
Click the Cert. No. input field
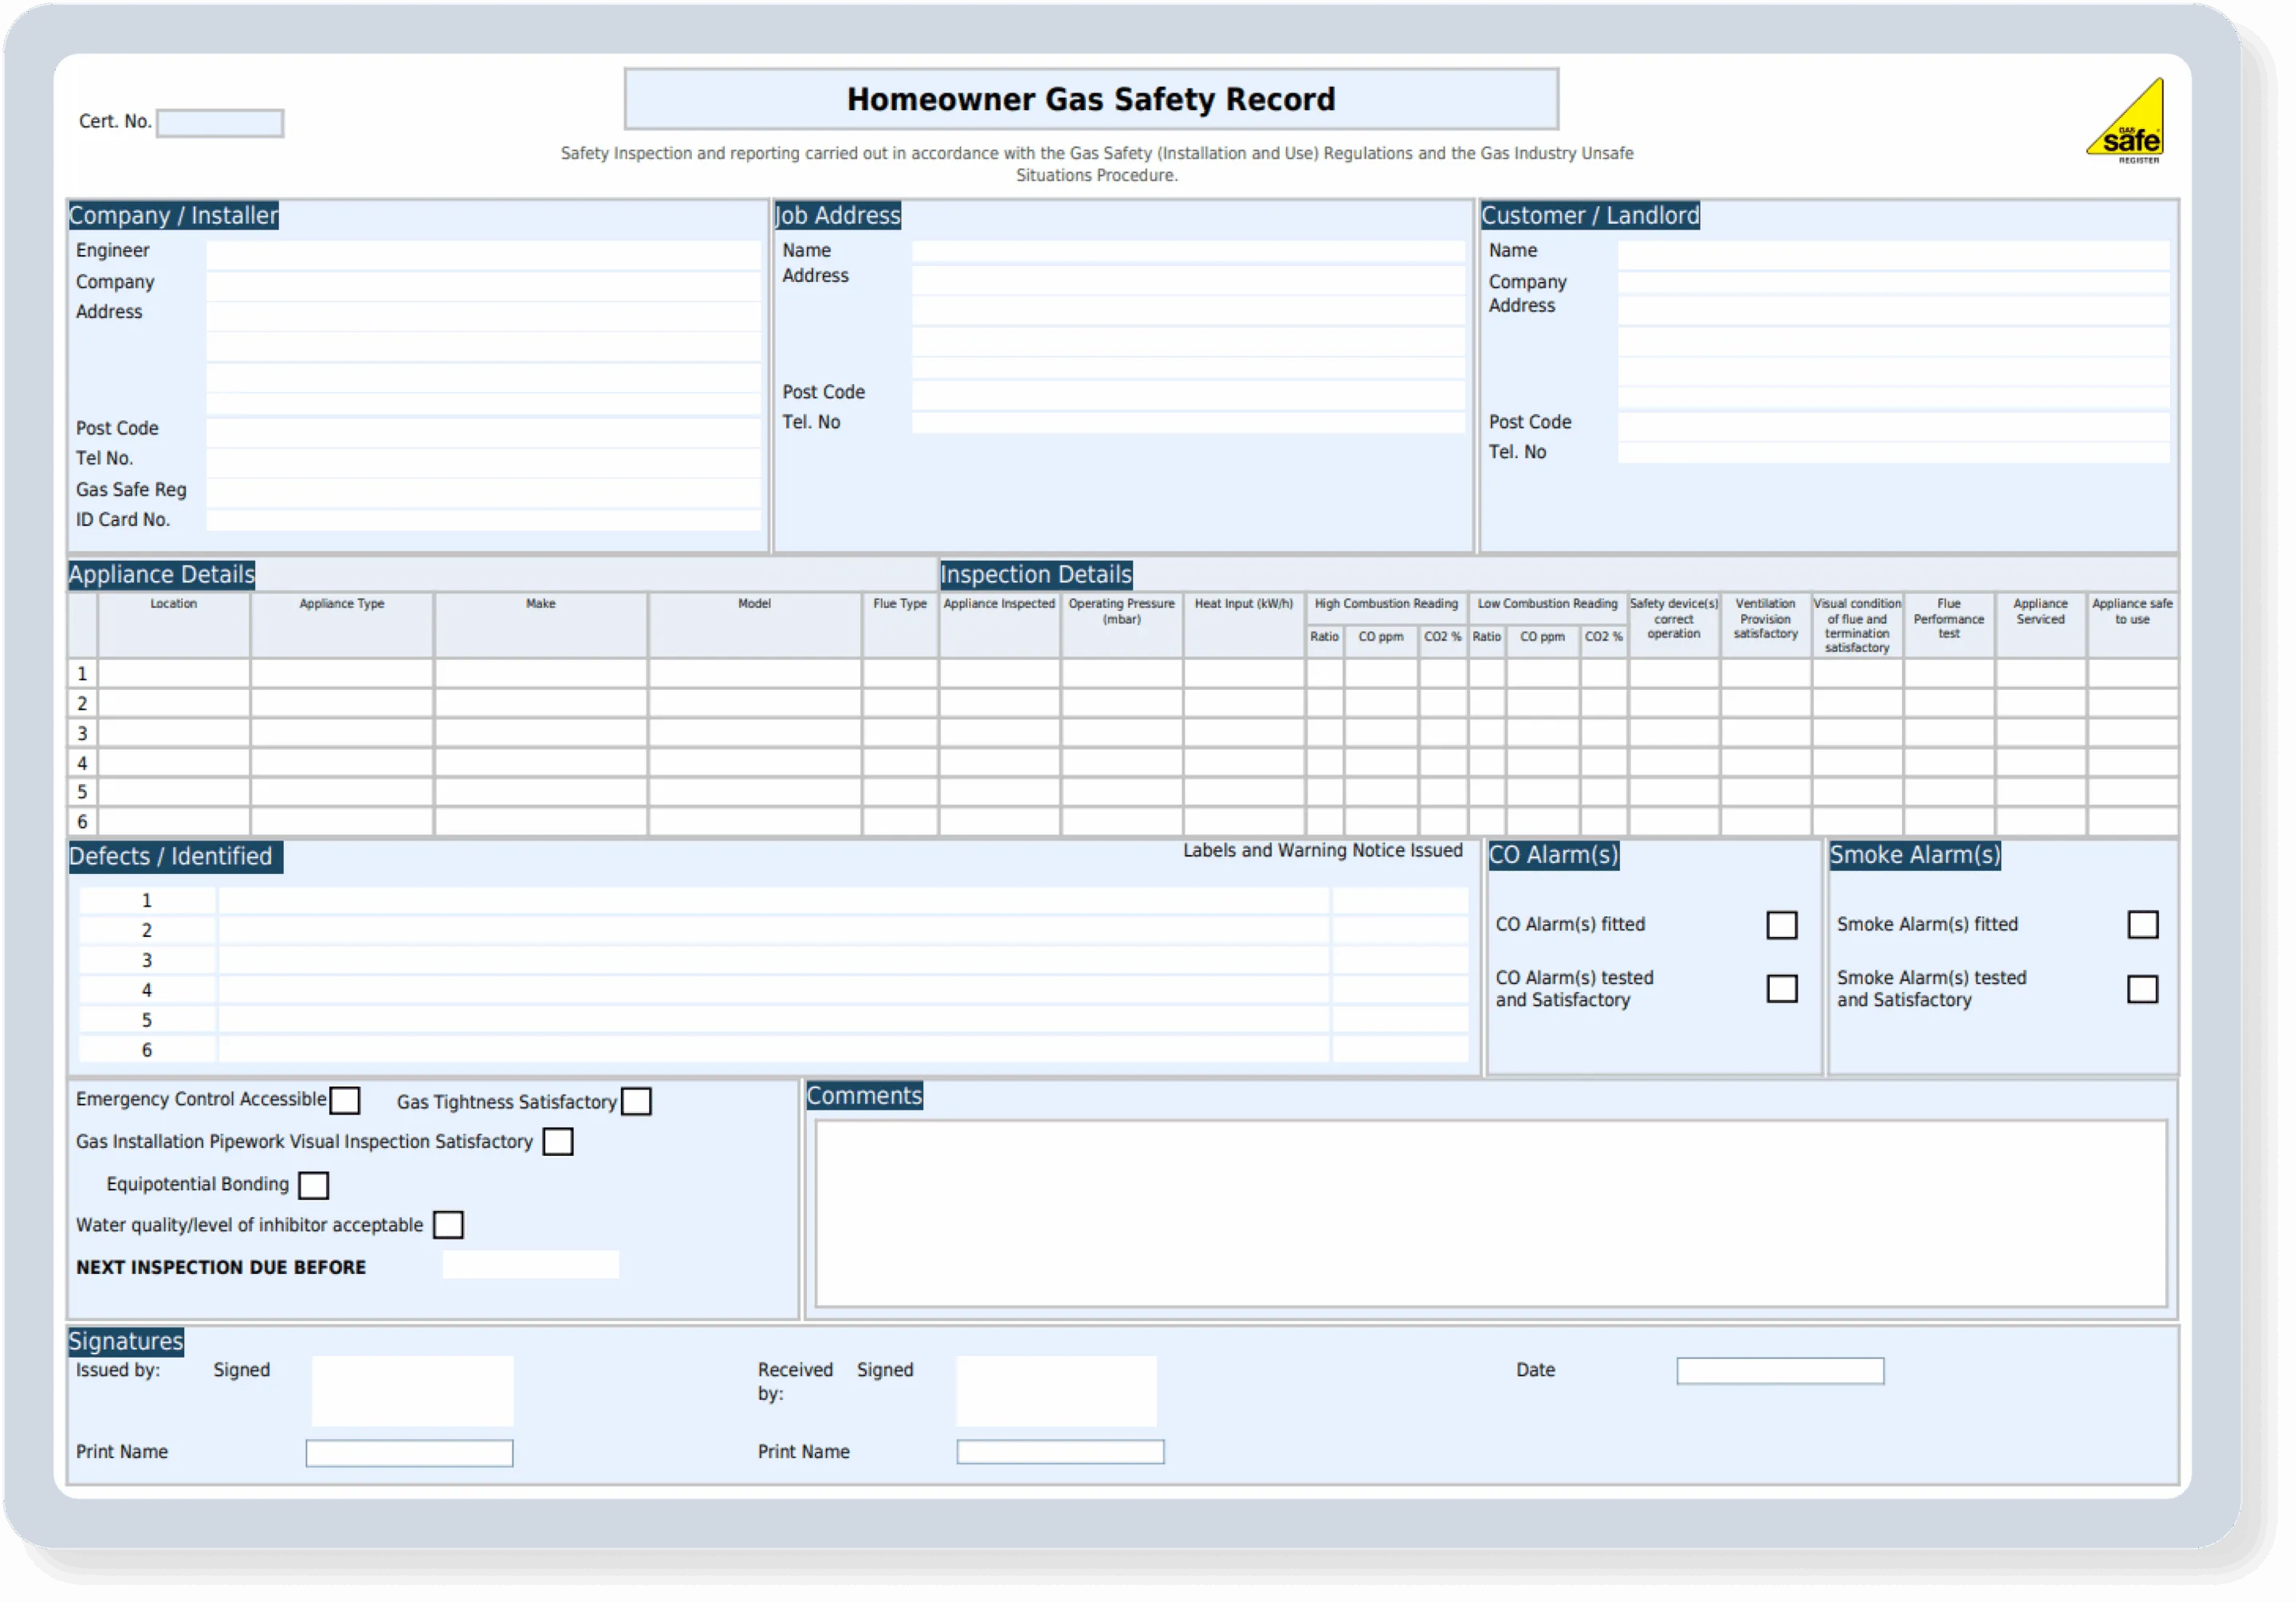click(220, 123)
